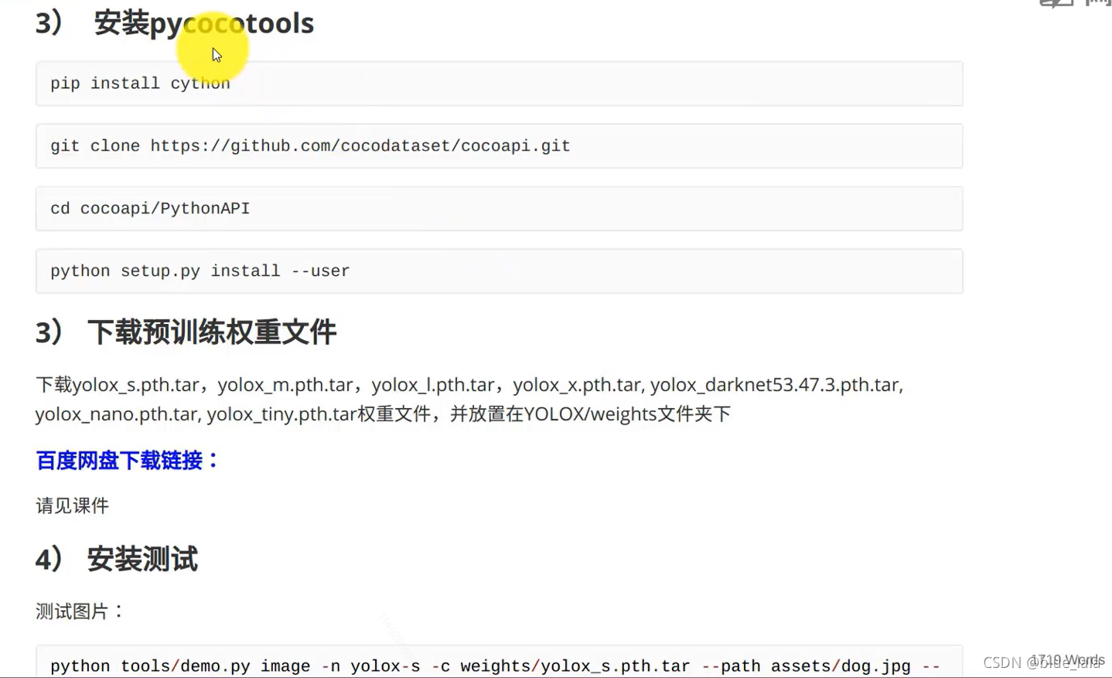Click yolox_m.pth.tar in the paragraph

[x=285, y=385]
